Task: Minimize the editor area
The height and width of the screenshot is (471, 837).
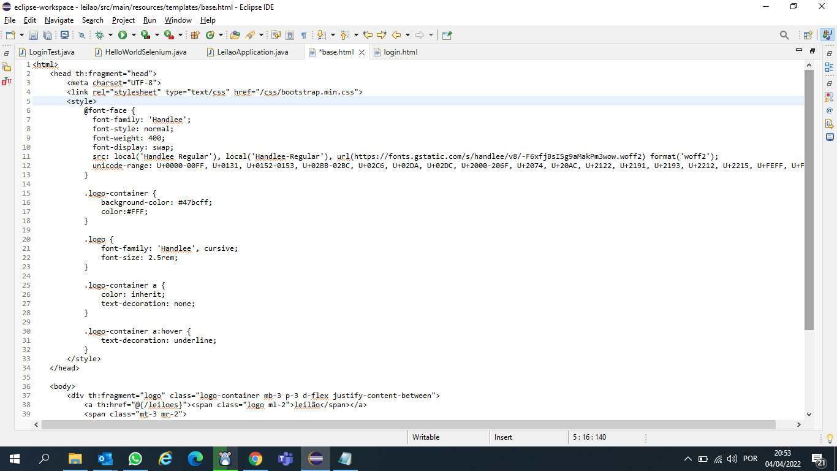Action: click(798, 50)
